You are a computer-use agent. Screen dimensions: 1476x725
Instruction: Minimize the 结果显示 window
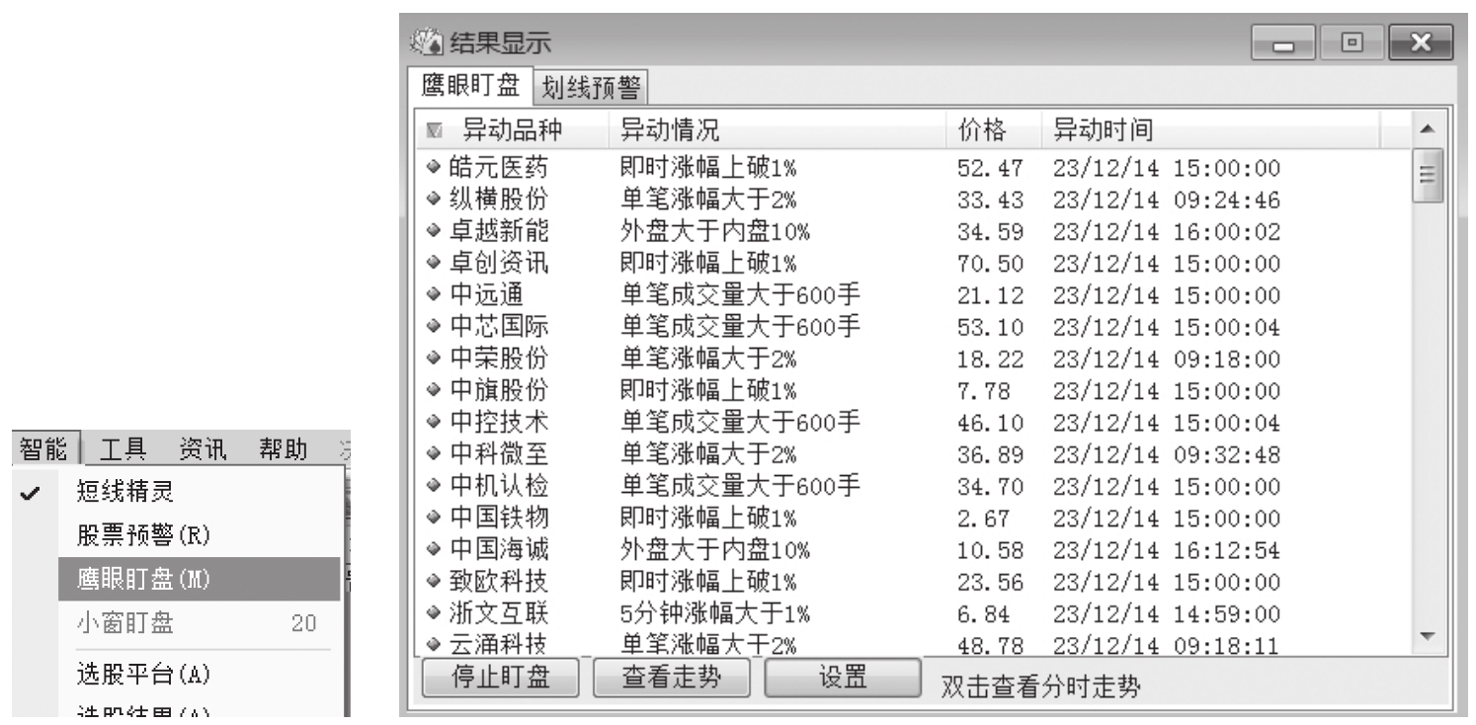(1284, 43)
